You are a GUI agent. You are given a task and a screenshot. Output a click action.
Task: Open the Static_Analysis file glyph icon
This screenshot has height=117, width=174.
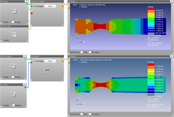[13, 66]
